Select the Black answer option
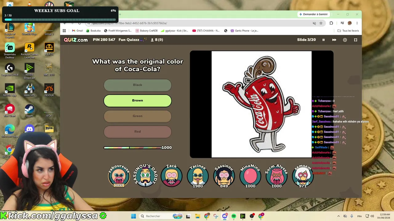 pos(138,85)
